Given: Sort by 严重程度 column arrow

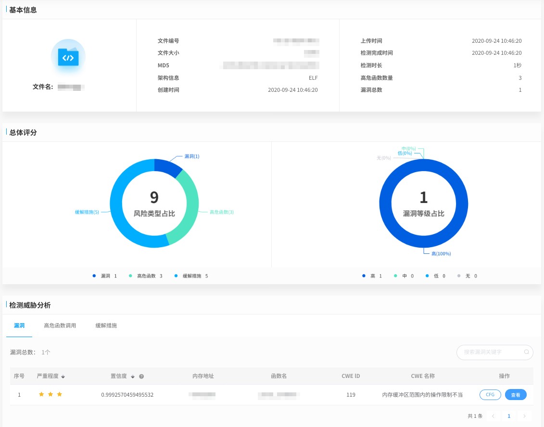Looking at the screenshot, I should click(63, 377).
